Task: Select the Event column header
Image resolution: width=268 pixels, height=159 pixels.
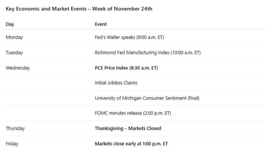Action: tap(101, 24)
